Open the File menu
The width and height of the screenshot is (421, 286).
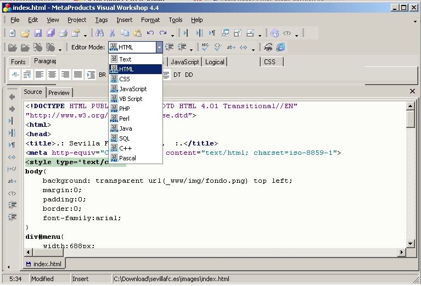tap(15, 20)
